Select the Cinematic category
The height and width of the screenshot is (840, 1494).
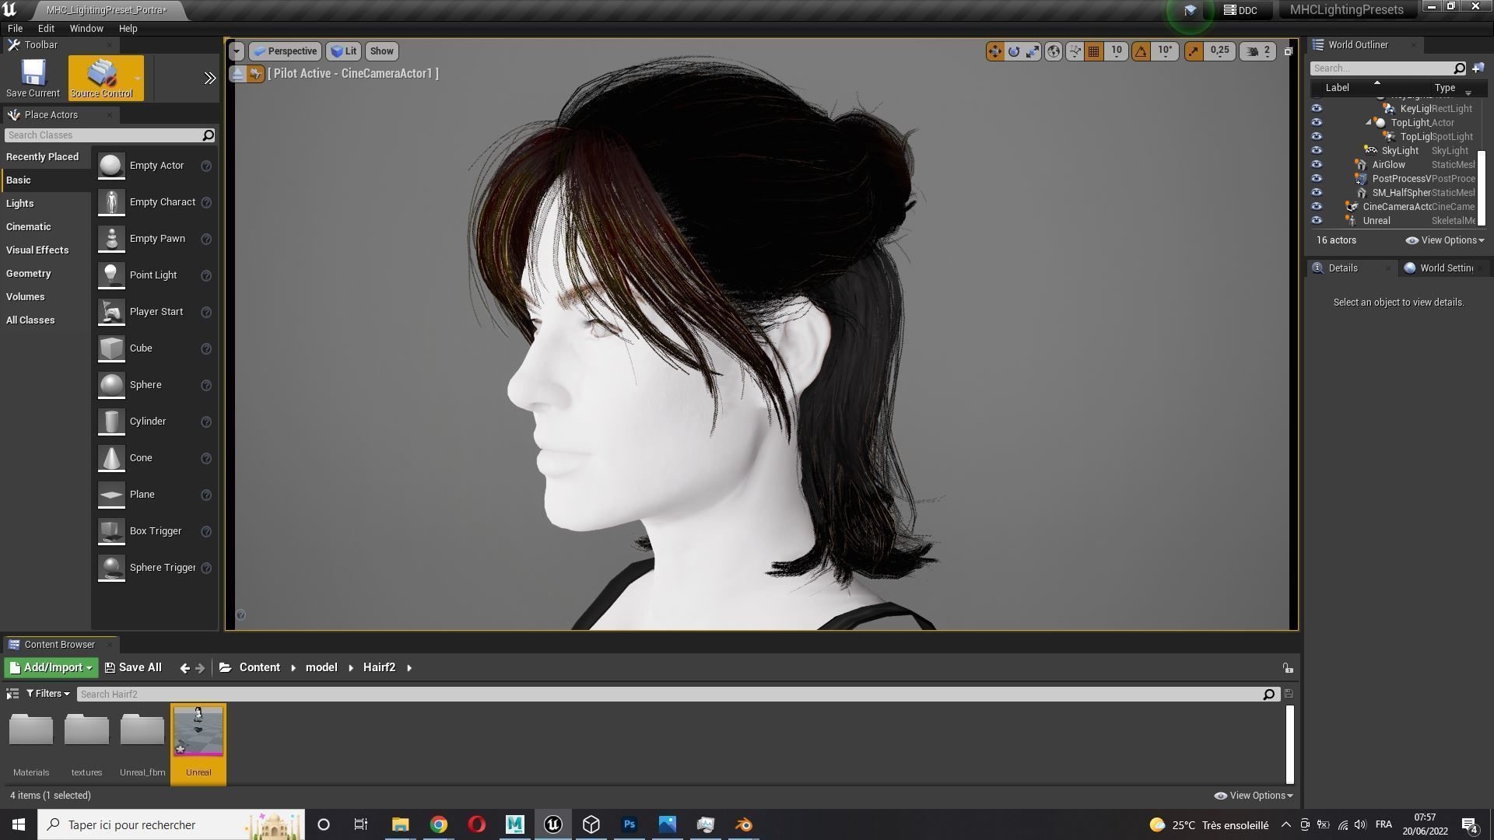[29, 226]
